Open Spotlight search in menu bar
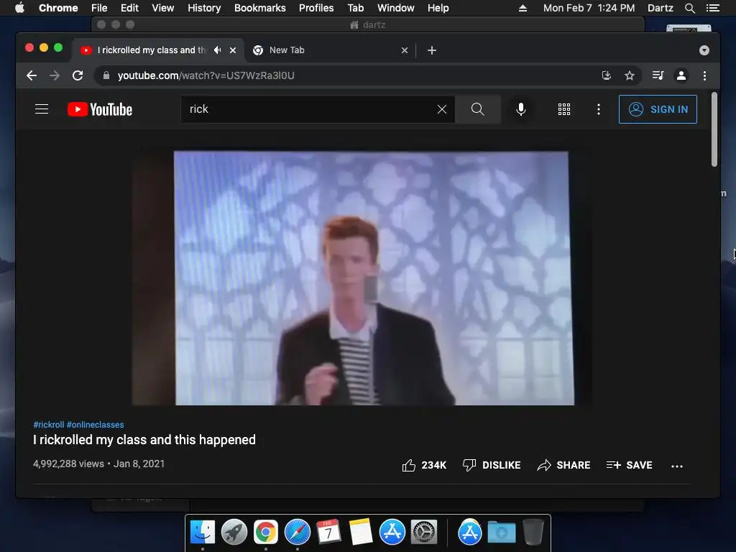This screenshot has height=552, width=736. click(x=690, y=8)
